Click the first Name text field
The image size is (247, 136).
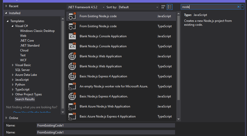tap(106, 125)
